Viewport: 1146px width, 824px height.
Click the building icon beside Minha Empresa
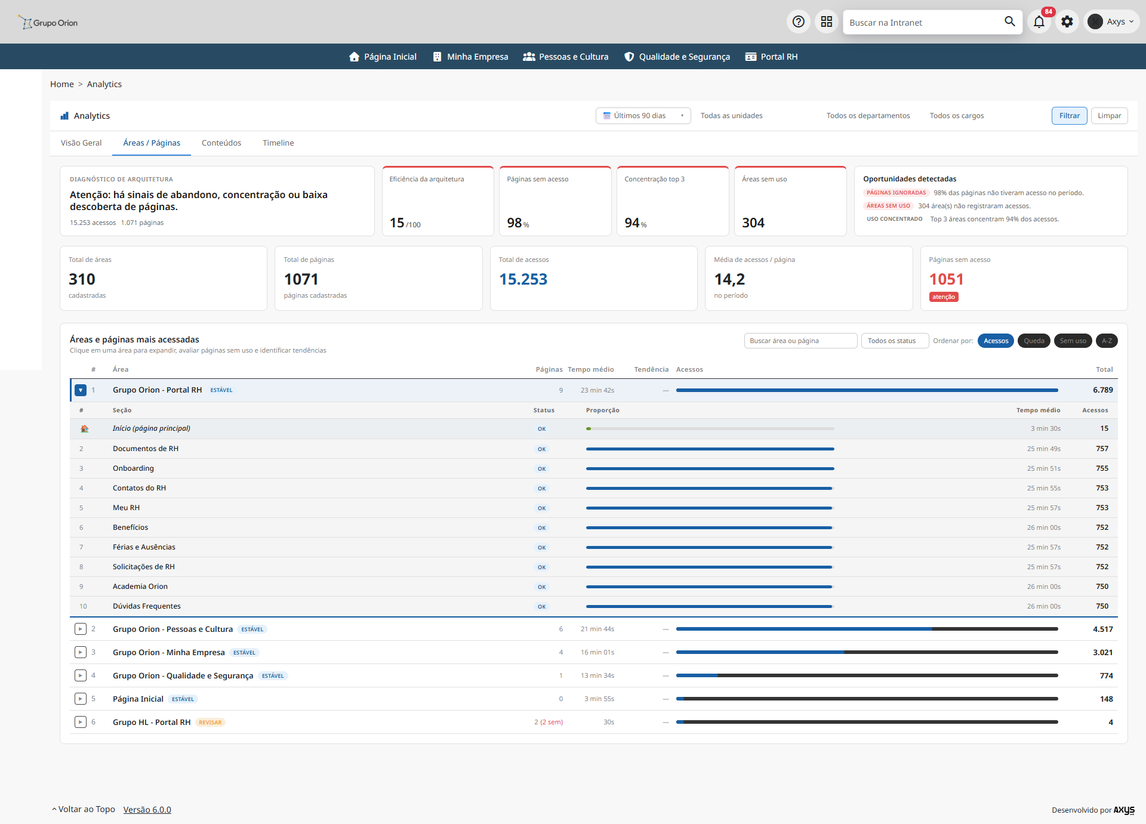[437, 57]
